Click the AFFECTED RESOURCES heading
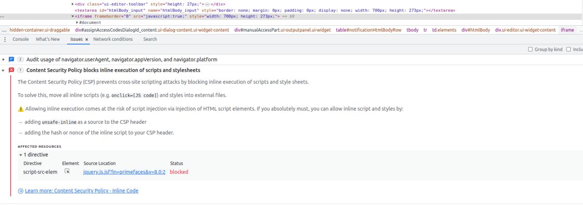 coord(39,146)
